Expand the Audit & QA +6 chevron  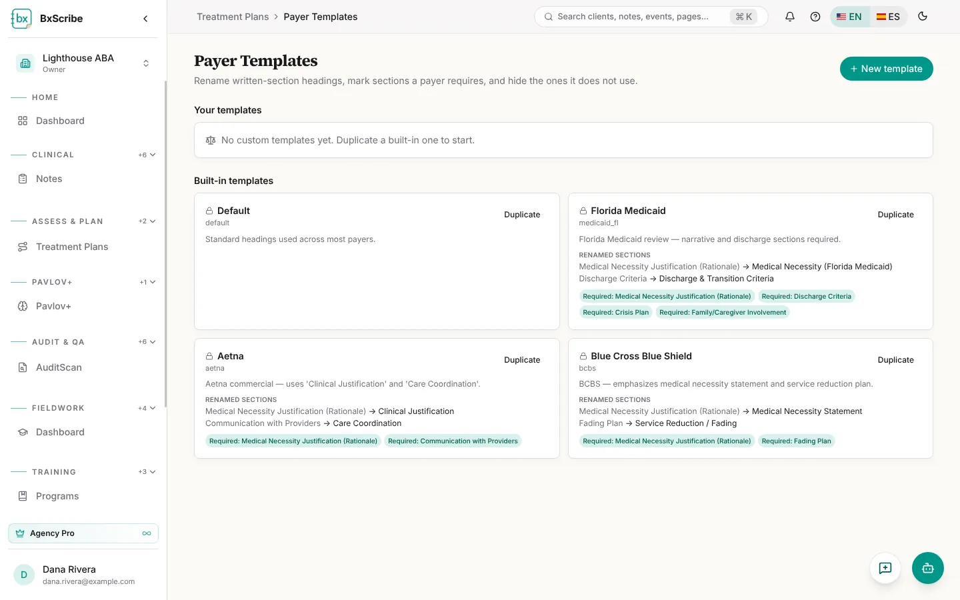147,342
